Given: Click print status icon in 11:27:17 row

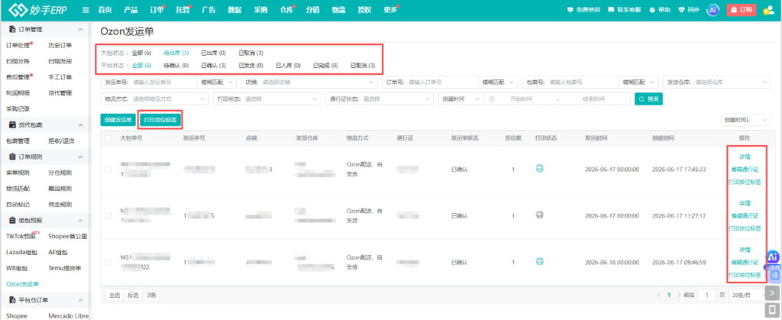Looking at the screenshot, I should [x=539, y=215].
